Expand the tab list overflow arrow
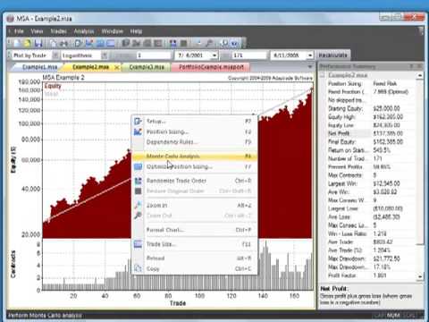Viewport: 429px width, 322px height. 310,67
